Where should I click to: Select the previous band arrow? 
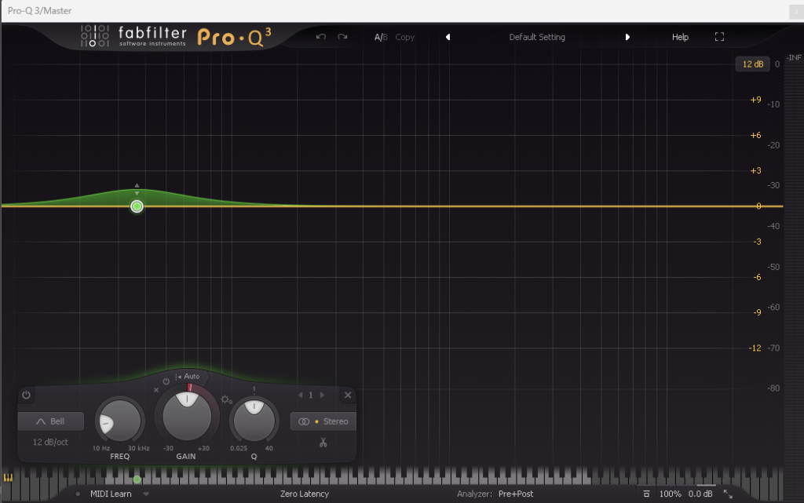tap(301, 395)
